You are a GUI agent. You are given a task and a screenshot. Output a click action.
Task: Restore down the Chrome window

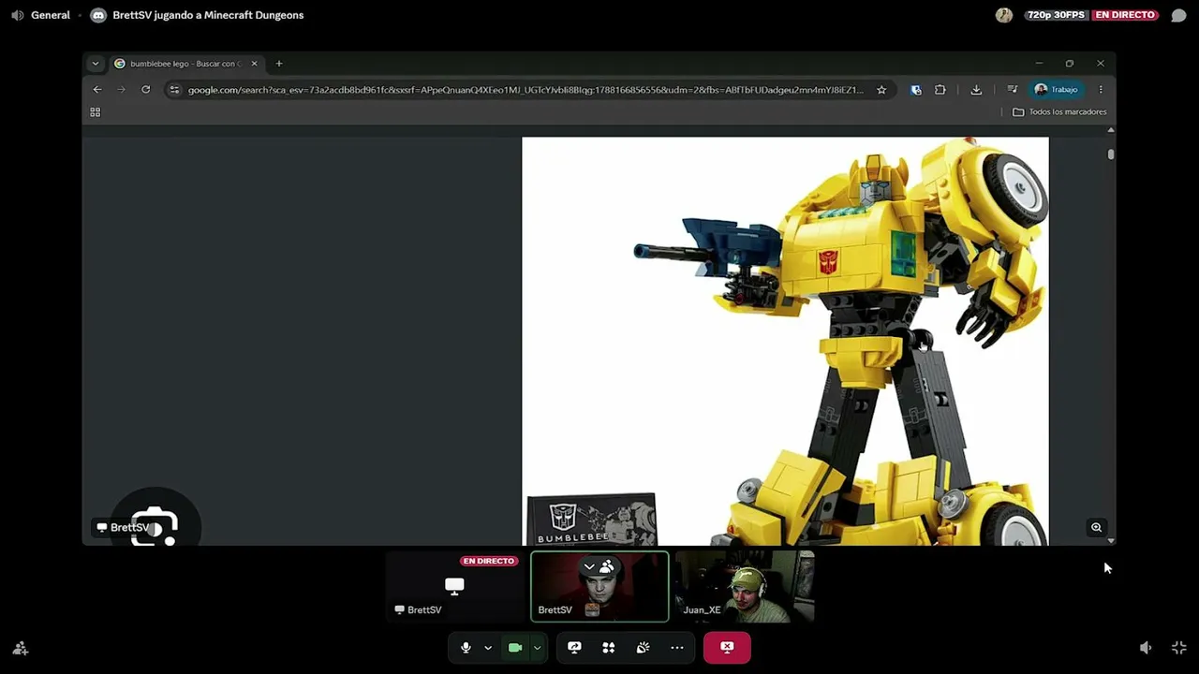coord(1070,64)
